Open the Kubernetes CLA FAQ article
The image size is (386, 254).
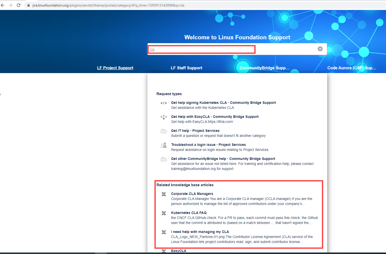click(x=189, y=213)
